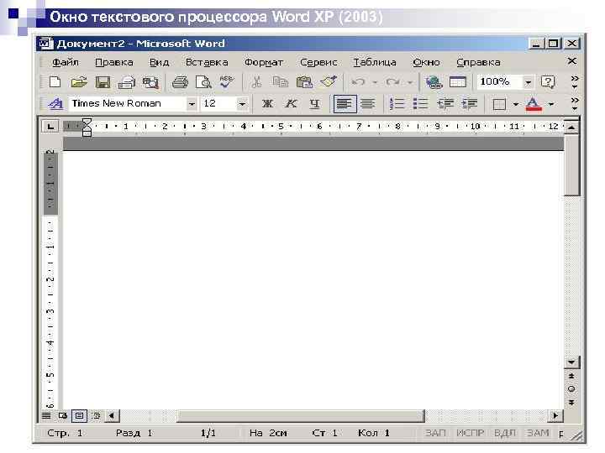This screenshot has width=605, height=453.
Task: Activate the Format Painter brush
Action: pos(329,81)
